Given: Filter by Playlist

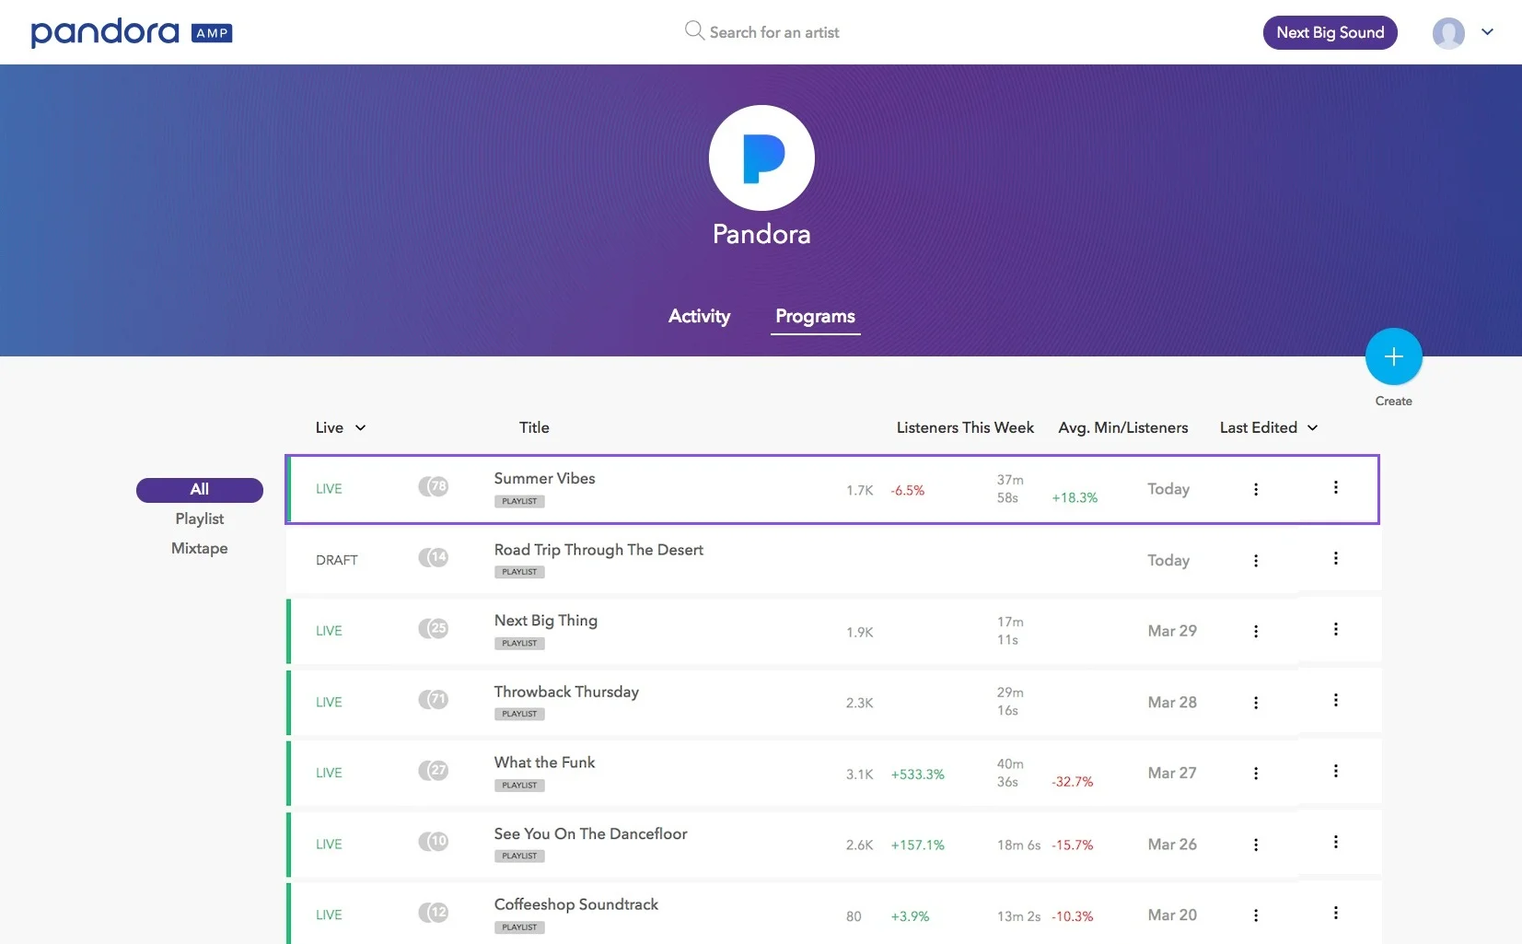Looking at the screenshot, I should pos(200,519).
